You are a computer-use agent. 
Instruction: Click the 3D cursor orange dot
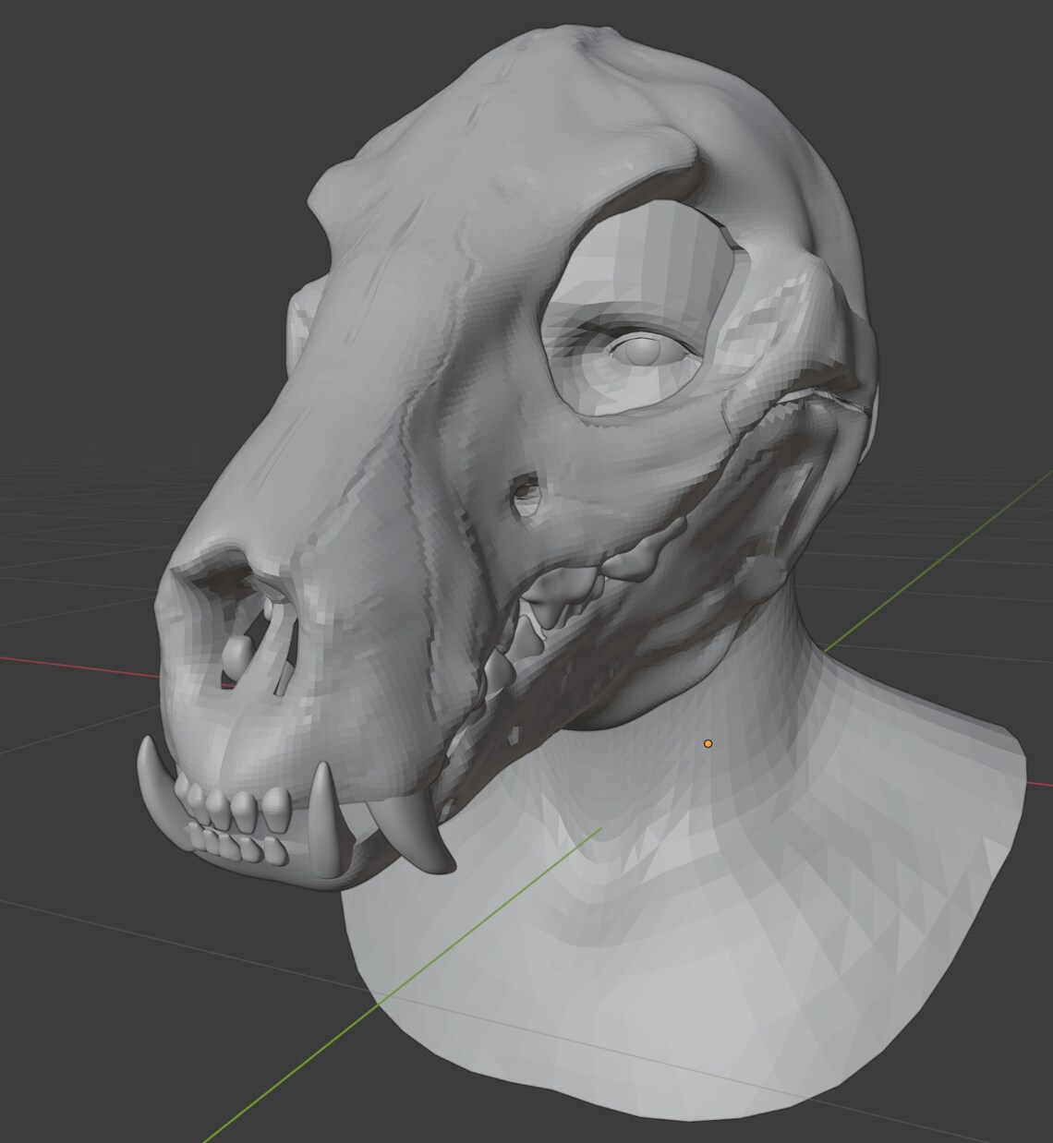coord(708,741)
